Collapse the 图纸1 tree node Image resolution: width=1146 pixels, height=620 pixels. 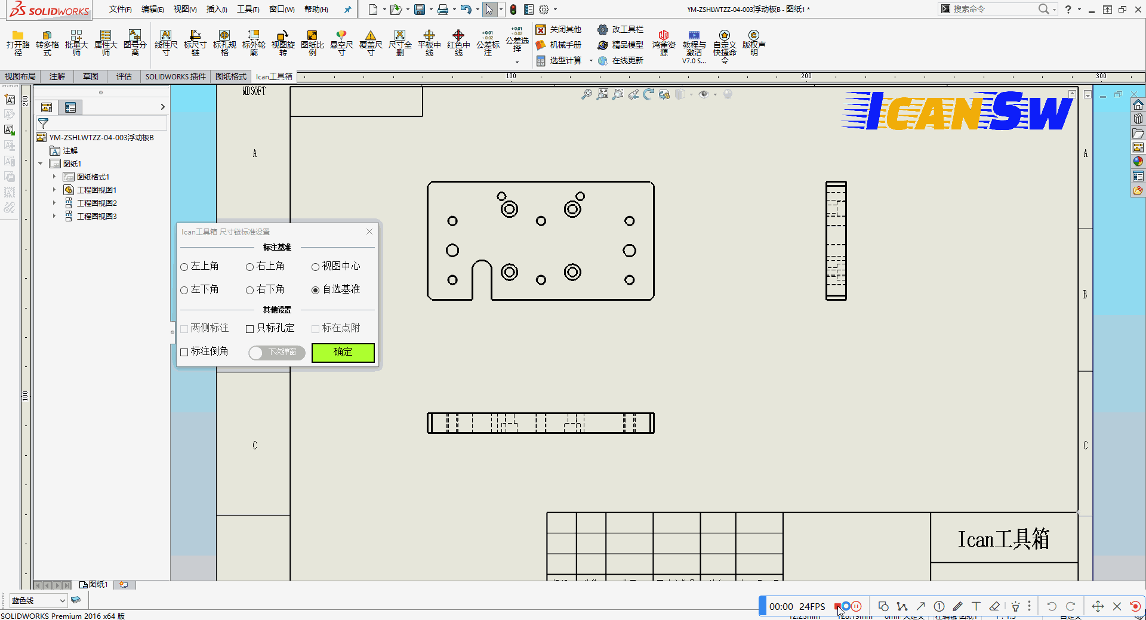[x=41, y=164]
